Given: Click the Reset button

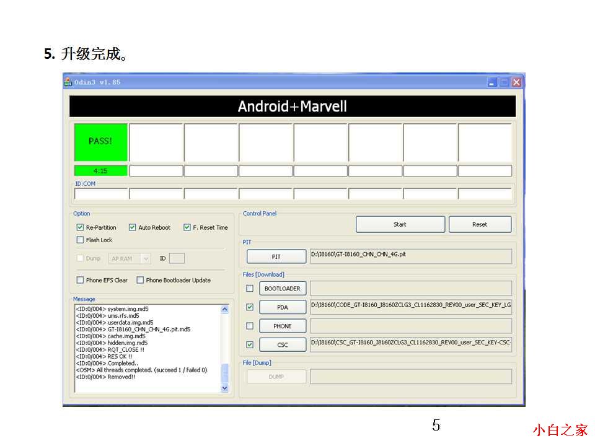Looking at the screenshot, I should point(480,224).
